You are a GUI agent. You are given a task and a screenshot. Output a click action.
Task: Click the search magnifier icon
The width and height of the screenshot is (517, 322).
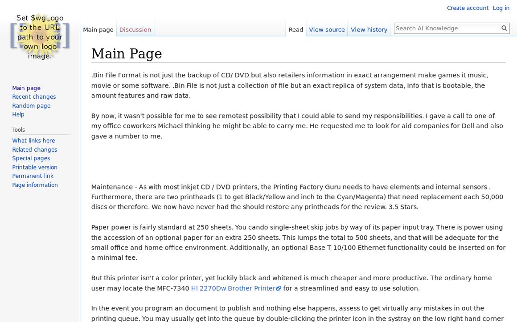tap(504, 28)
